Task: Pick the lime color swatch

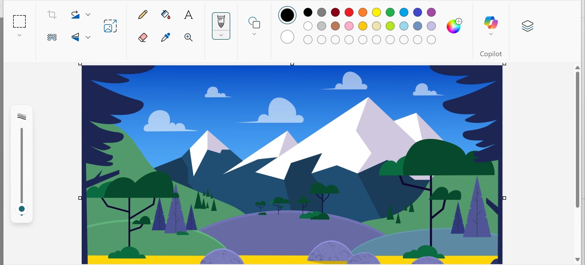Action: point(390,26)
